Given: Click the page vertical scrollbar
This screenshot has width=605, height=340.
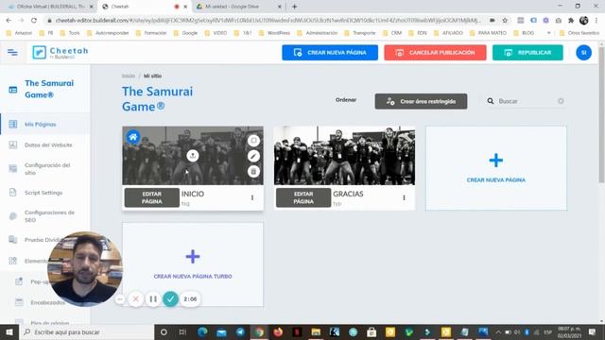Looking at the screenshot, I should click(601, 114).
